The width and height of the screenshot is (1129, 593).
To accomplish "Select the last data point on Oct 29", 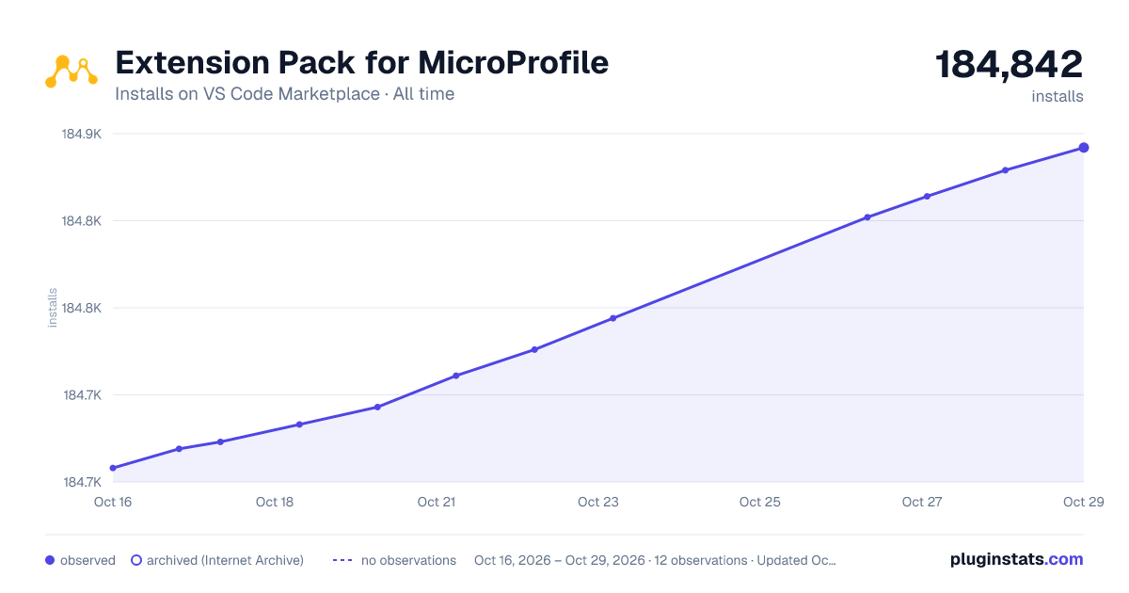I will tap(1084, 148).
